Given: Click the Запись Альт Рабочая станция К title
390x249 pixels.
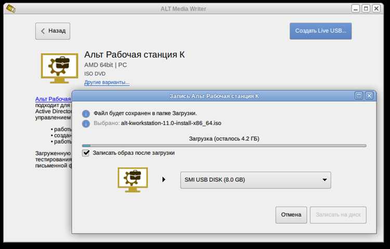Looking at the screenshot, I should (x=214, y=96).
